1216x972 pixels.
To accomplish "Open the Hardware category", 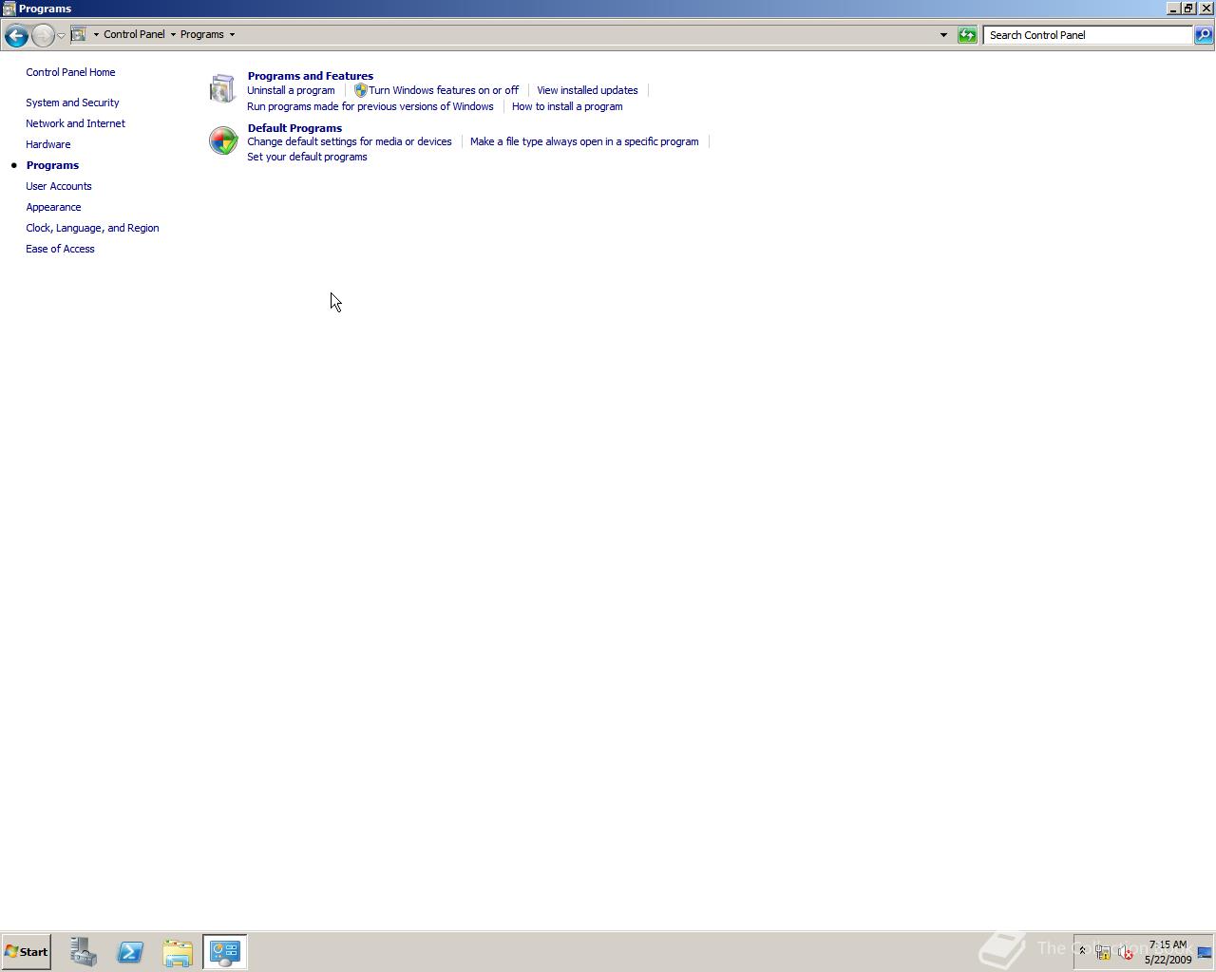I will tap(47, 144).
